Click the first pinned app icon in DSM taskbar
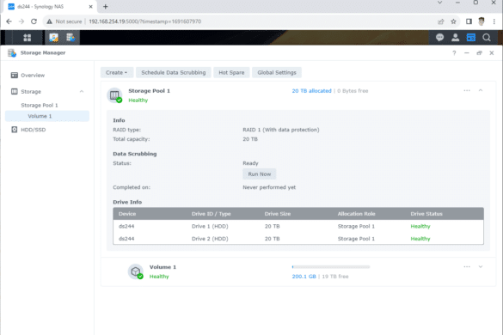Screen dimensions: 503x335 pos(53,38)
